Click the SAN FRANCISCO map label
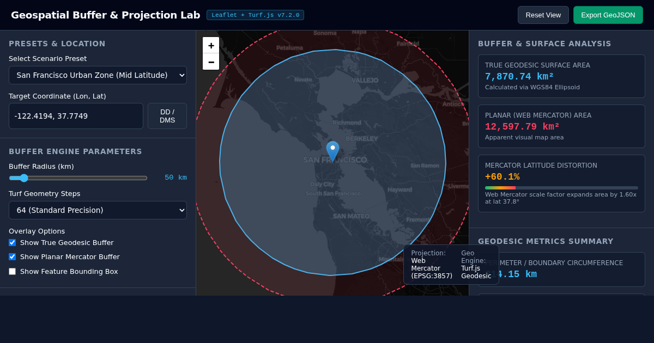 pos(335,160)
